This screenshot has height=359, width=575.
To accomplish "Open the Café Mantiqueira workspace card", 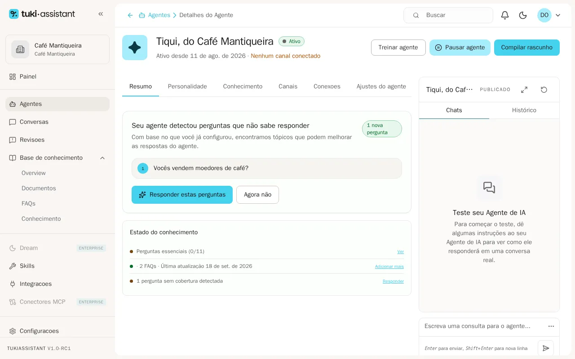I will click(57, 49).
